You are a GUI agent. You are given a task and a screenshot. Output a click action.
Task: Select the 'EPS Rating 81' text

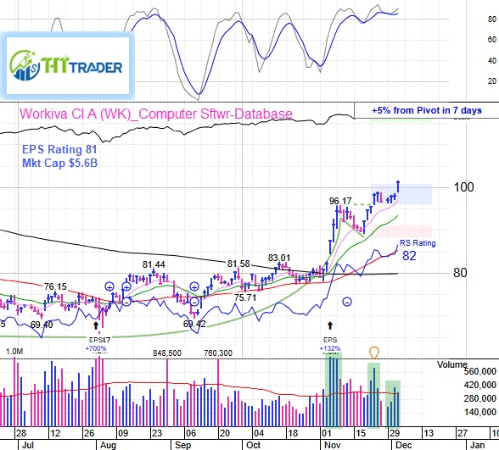(x=59, y=149)
